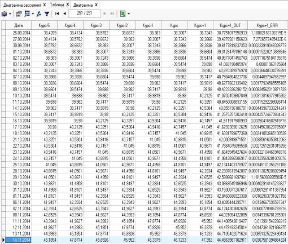Select the date cell 17.10.2014
The image size is (288, 244).
click(18, 127)
